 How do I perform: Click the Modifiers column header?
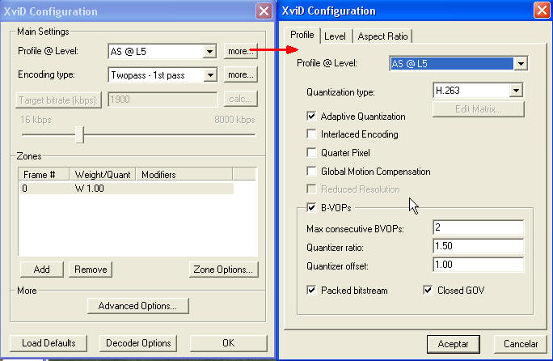(x=184, y=175)
